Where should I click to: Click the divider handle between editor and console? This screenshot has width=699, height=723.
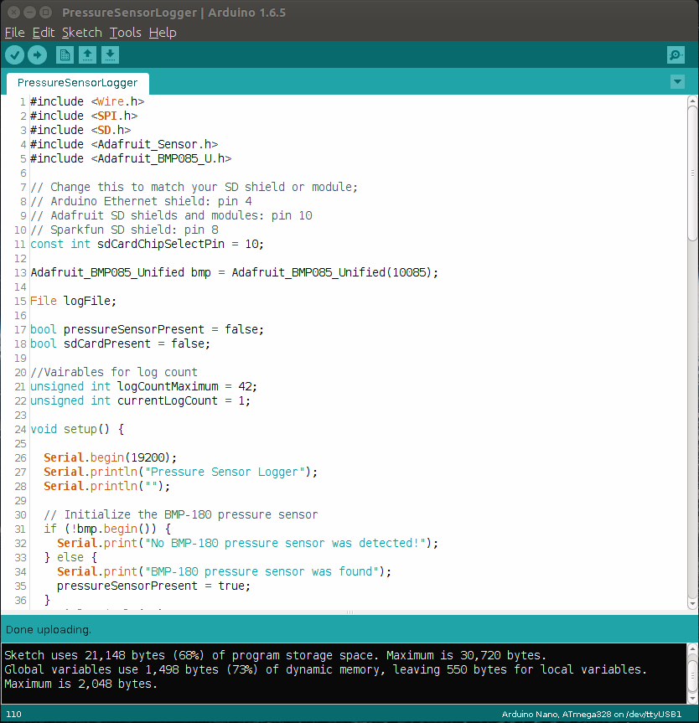349,612
